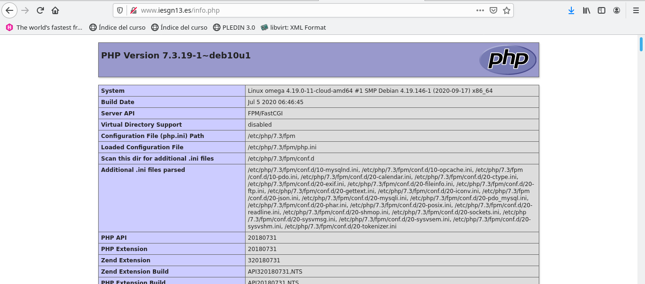Open the downloads panel
This screenshot has height=284, width=645.
(571, 10)
